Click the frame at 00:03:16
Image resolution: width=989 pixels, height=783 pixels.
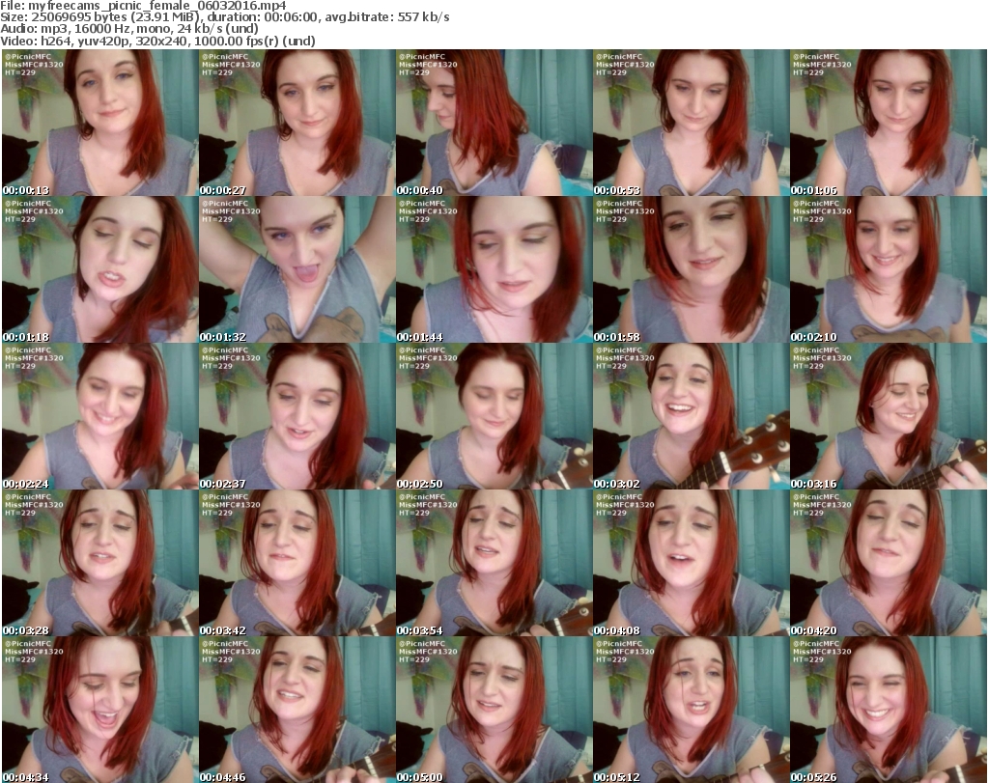pyautogui.click(x=888, y=416)
